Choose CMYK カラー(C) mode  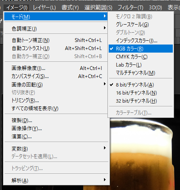(x=141, y=57)
